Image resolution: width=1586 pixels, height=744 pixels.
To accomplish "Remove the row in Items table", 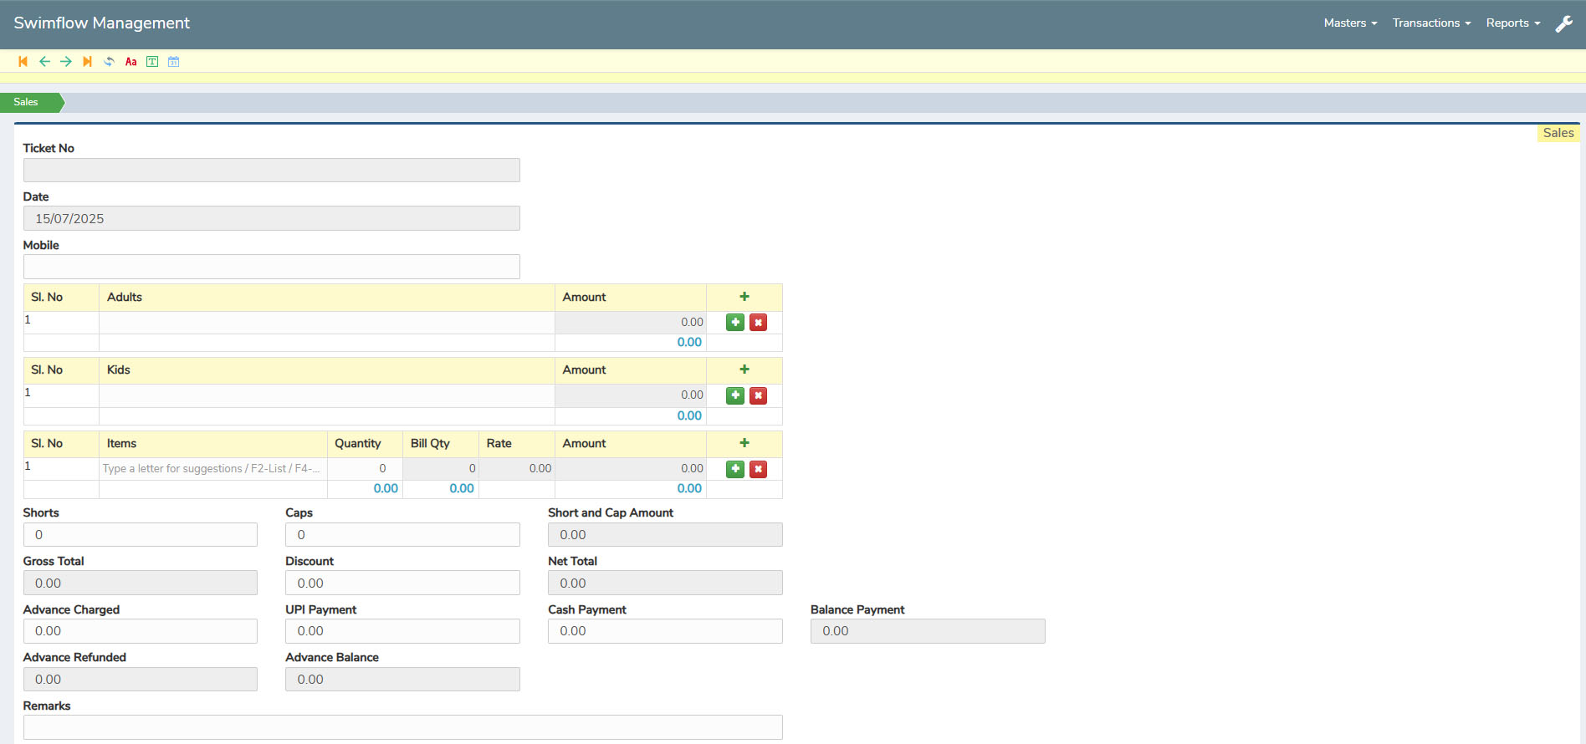I will click(x=758, y=469).
